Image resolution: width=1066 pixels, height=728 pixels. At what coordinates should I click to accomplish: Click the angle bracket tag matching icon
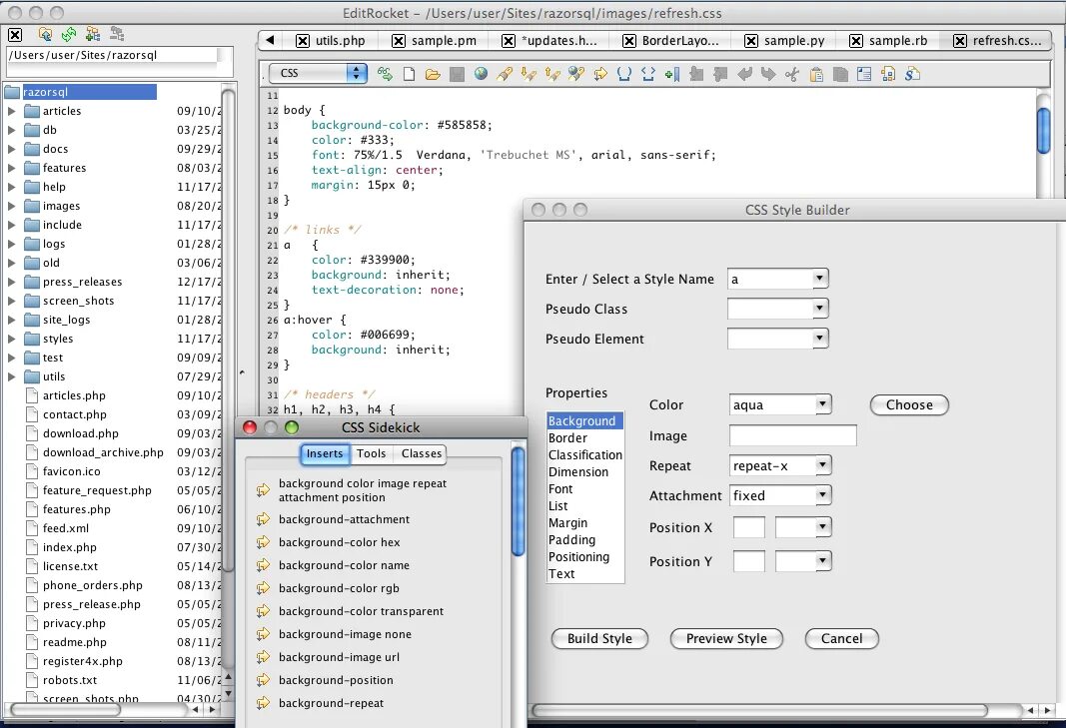[x=648, y=74]
